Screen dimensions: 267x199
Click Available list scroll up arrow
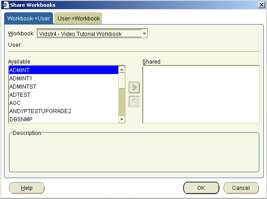[x=121, y=70]
